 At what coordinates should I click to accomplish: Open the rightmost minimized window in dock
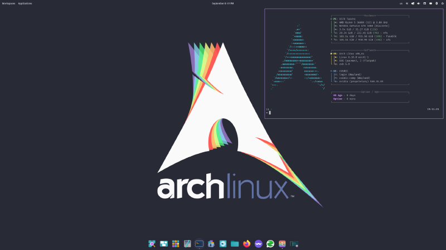point(294,243)
